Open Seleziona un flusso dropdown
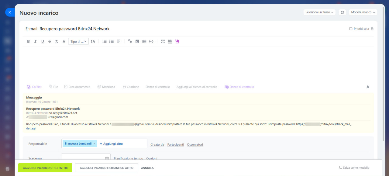The height and width of the screenshot is (176, 389). coord(319,12)
